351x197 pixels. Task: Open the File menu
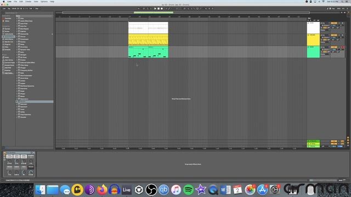(15, 1)
